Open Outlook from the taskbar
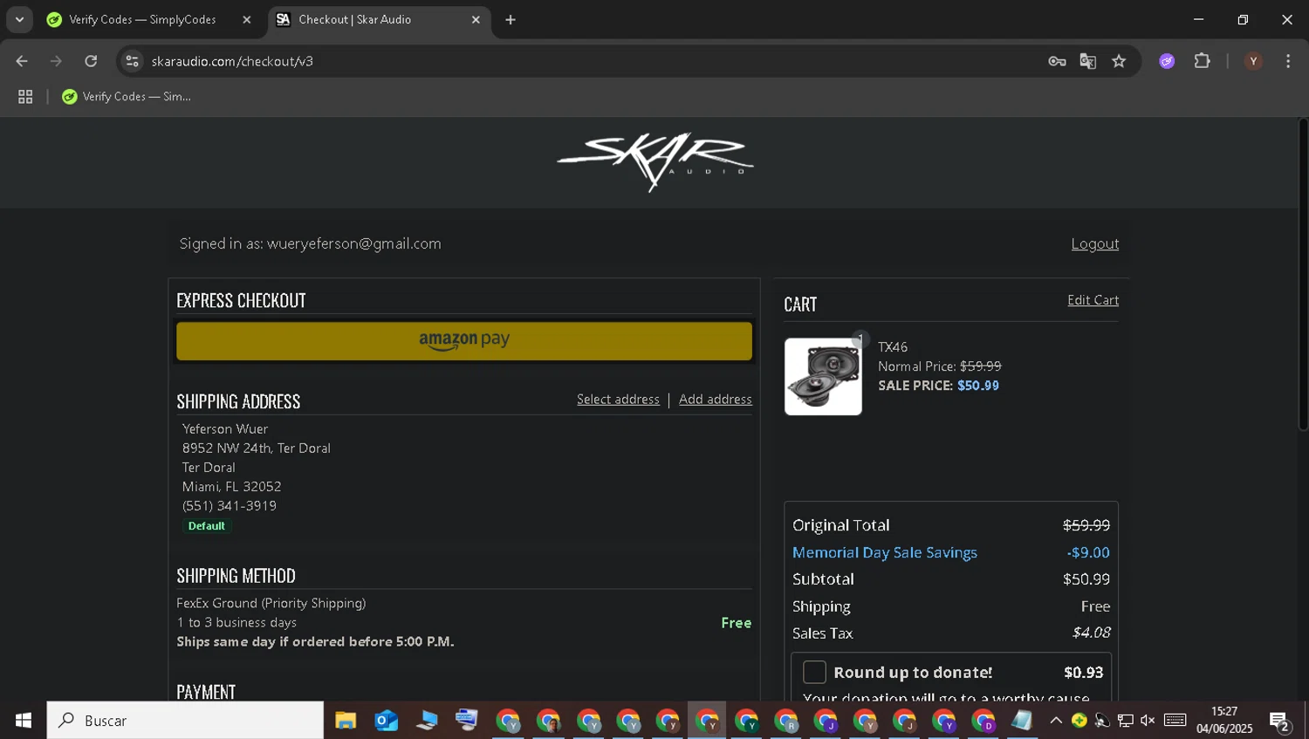The image size is (1309, 739). 386,721
